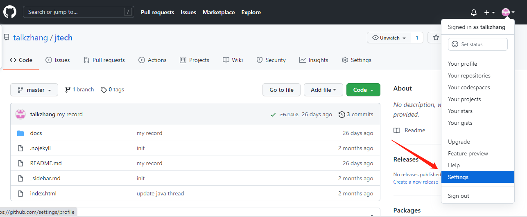Open the GitHub logo home link

point(10,12)
